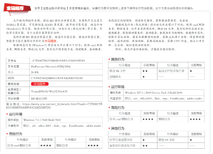The image size is (213, 154).
Task: Select the Trojan[DDoS]/Win32.Nitol.M virus name
Action: 49,91
